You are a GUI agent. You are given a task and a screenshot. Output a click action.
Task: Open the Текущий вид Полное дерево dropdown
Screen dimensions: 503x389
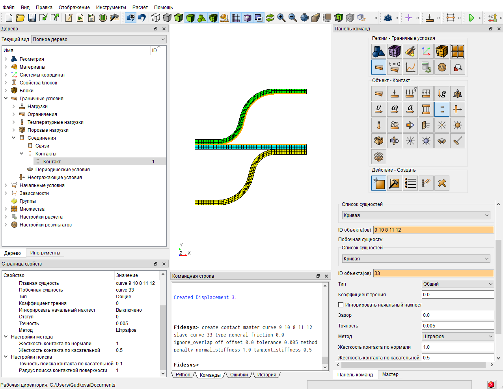tap(99, 39)
